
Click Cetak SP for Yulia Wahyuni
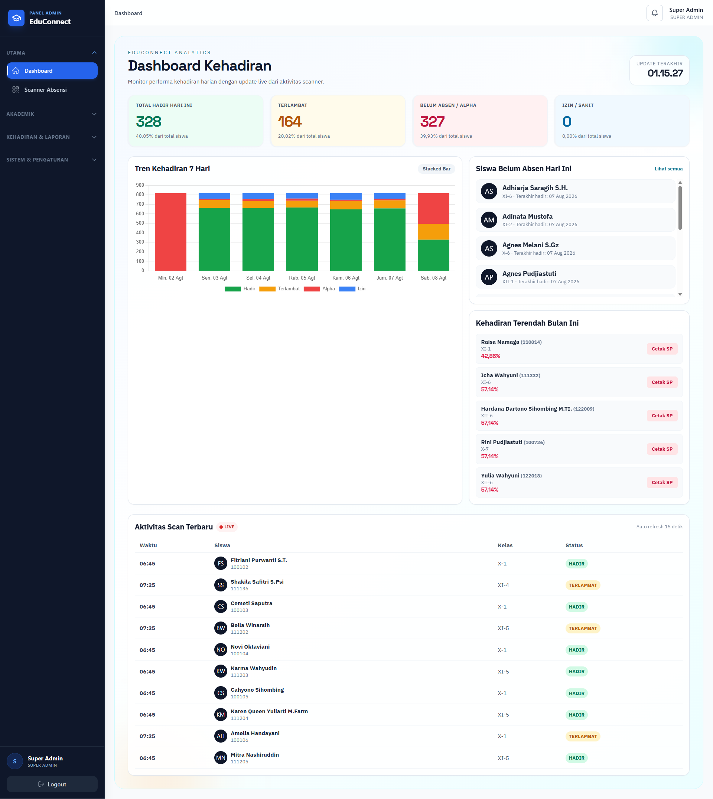pos(662,482)
